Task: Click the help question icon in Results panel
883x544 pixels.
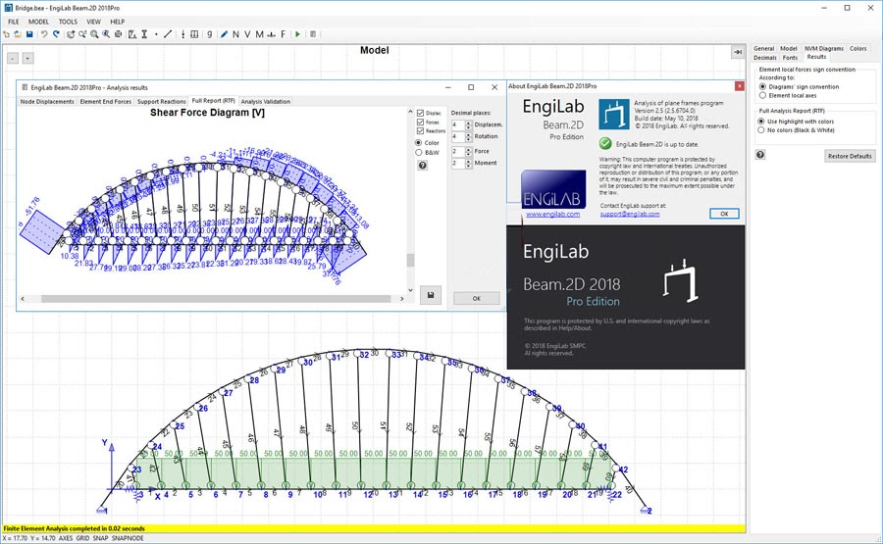Action: click(x=760, y=155)
